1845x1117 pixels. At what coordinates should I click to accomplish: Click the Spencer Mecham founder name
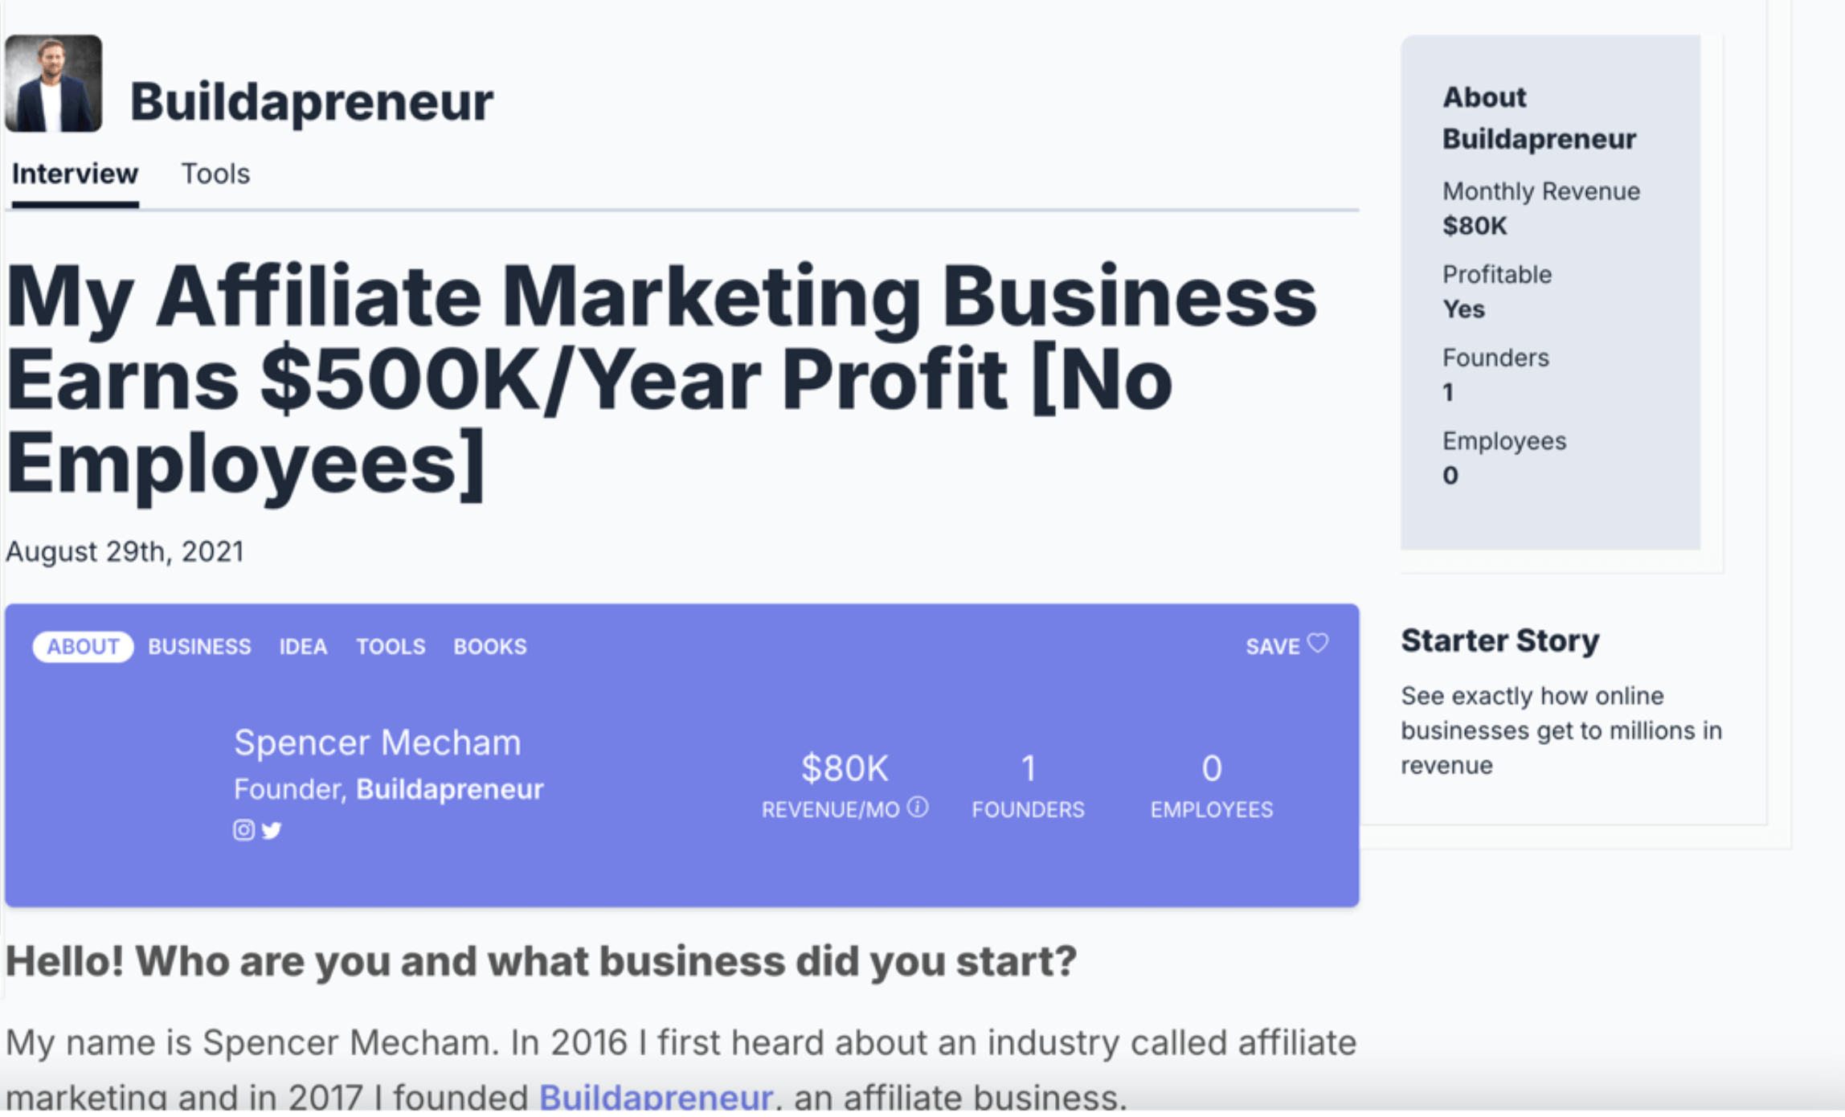click(377, 743)
